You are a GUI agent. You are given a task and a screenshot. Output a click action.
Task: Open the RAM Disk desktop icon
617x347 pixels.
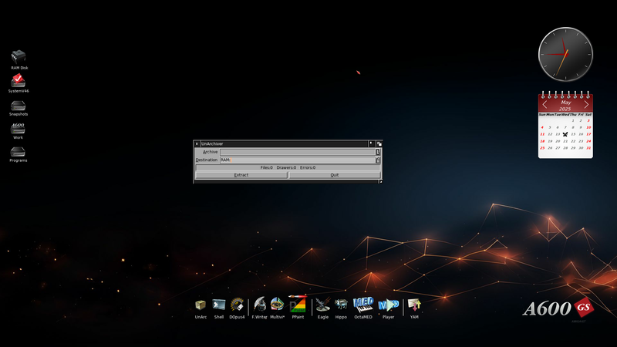(x=19, y=57)
